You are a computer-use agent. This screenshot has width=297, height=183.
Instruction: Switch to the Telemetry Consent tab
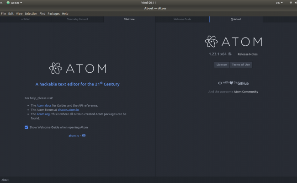(x=78, y=19)
